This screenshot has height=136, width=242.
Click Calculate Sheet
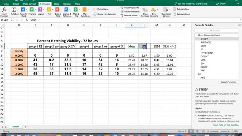[181, 14]
